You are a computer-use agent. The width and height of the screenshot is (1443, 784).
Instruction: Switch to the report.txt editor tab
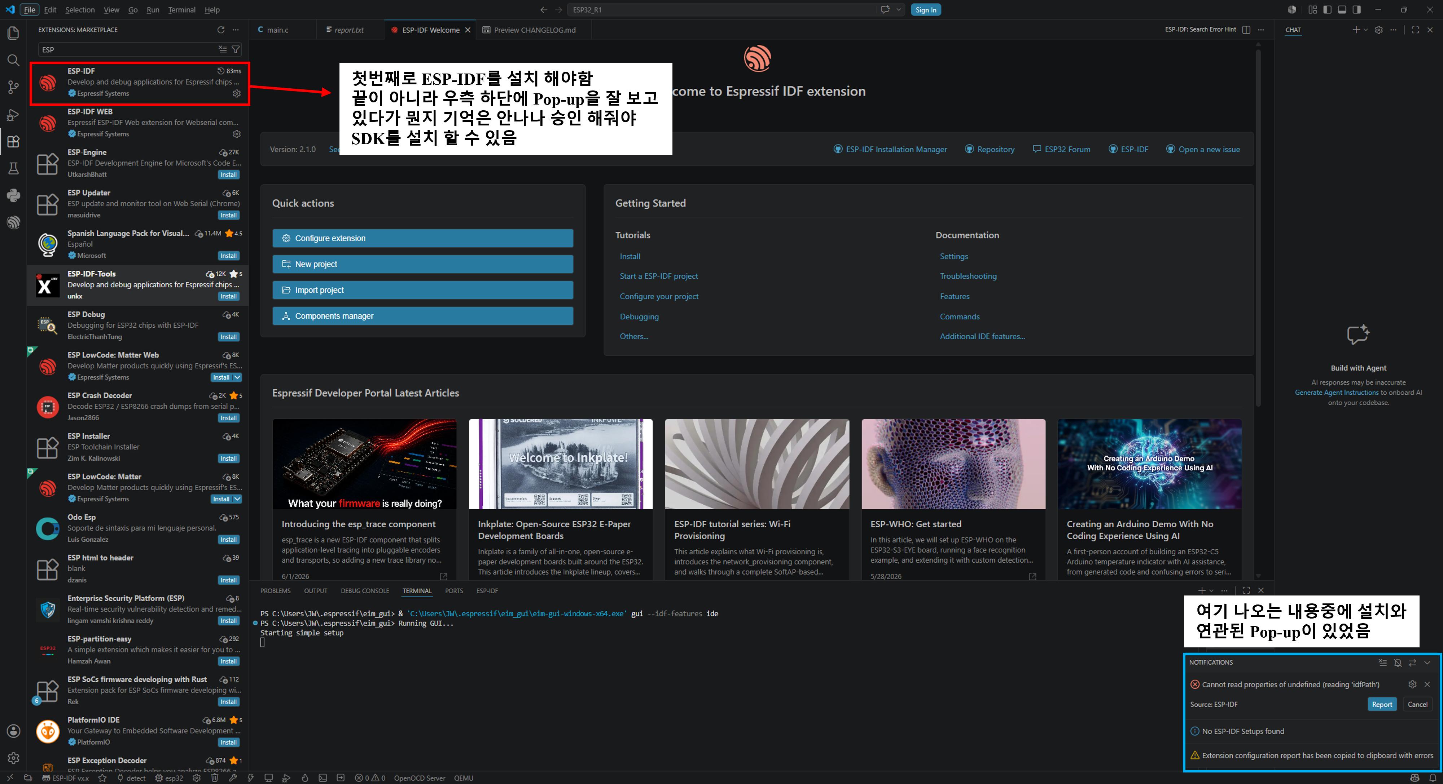tap(350, 30)
